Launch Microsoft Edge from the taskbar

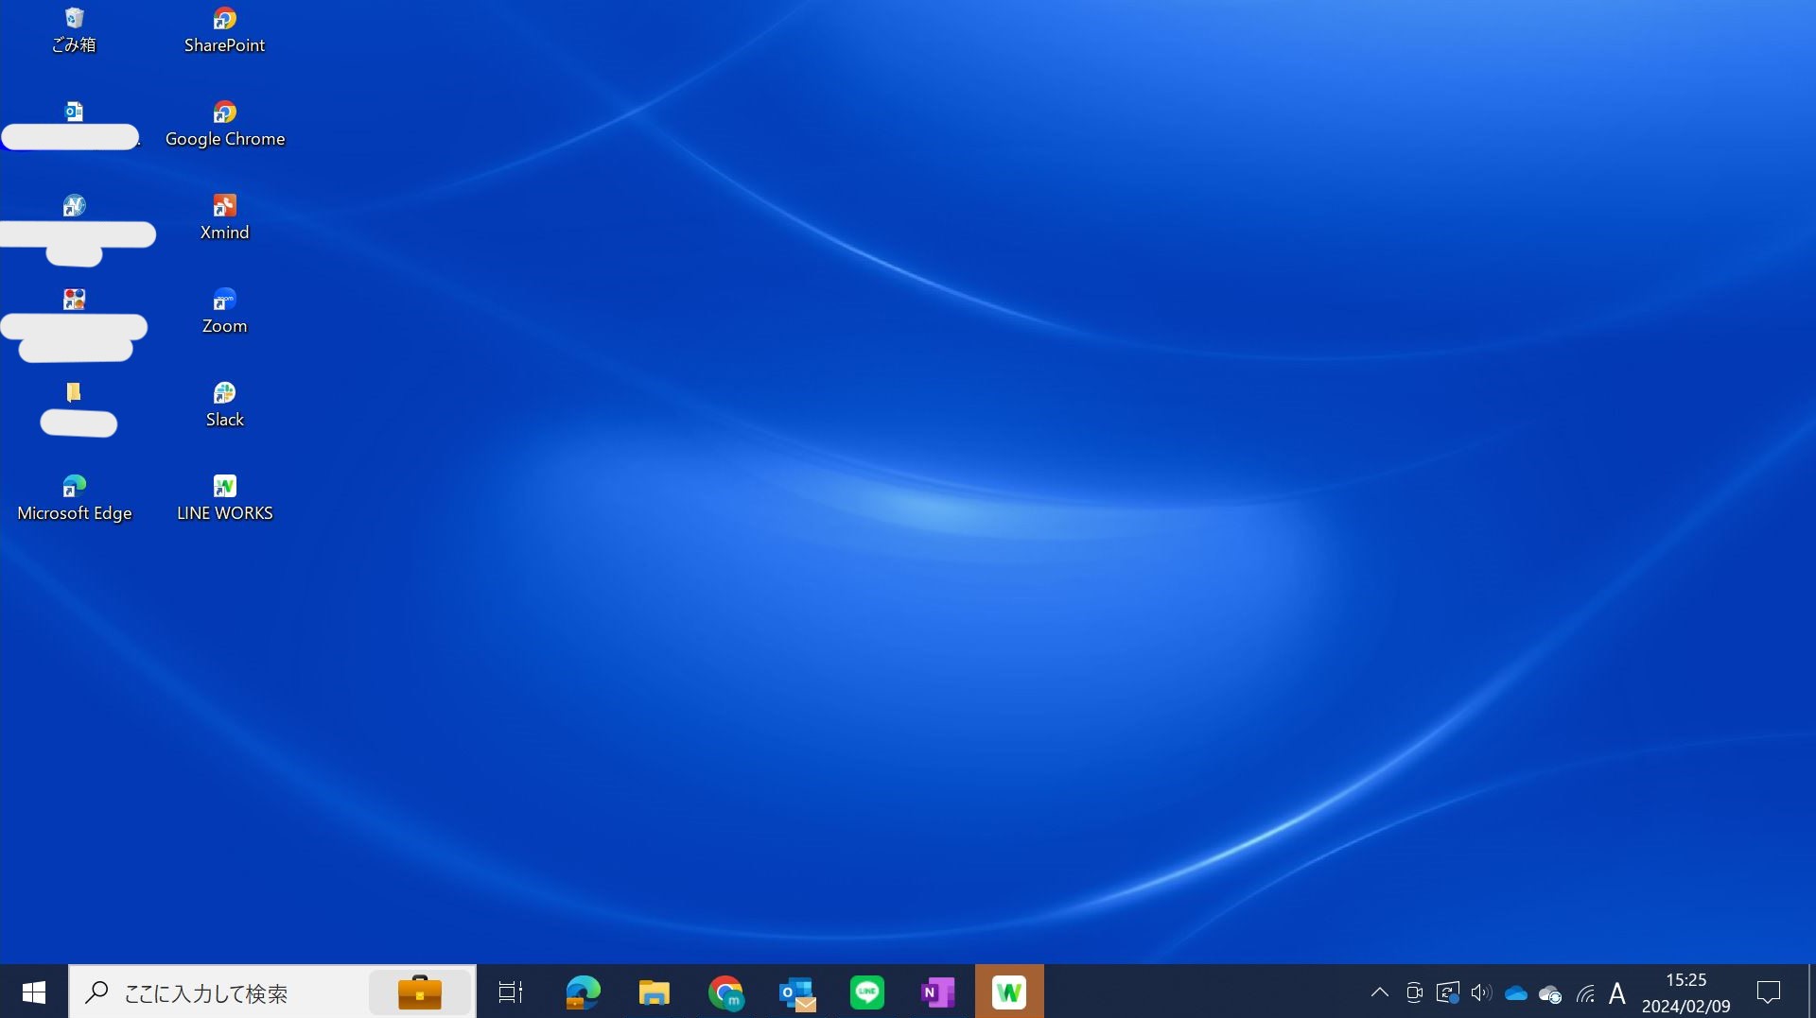(x=583, y=992)
